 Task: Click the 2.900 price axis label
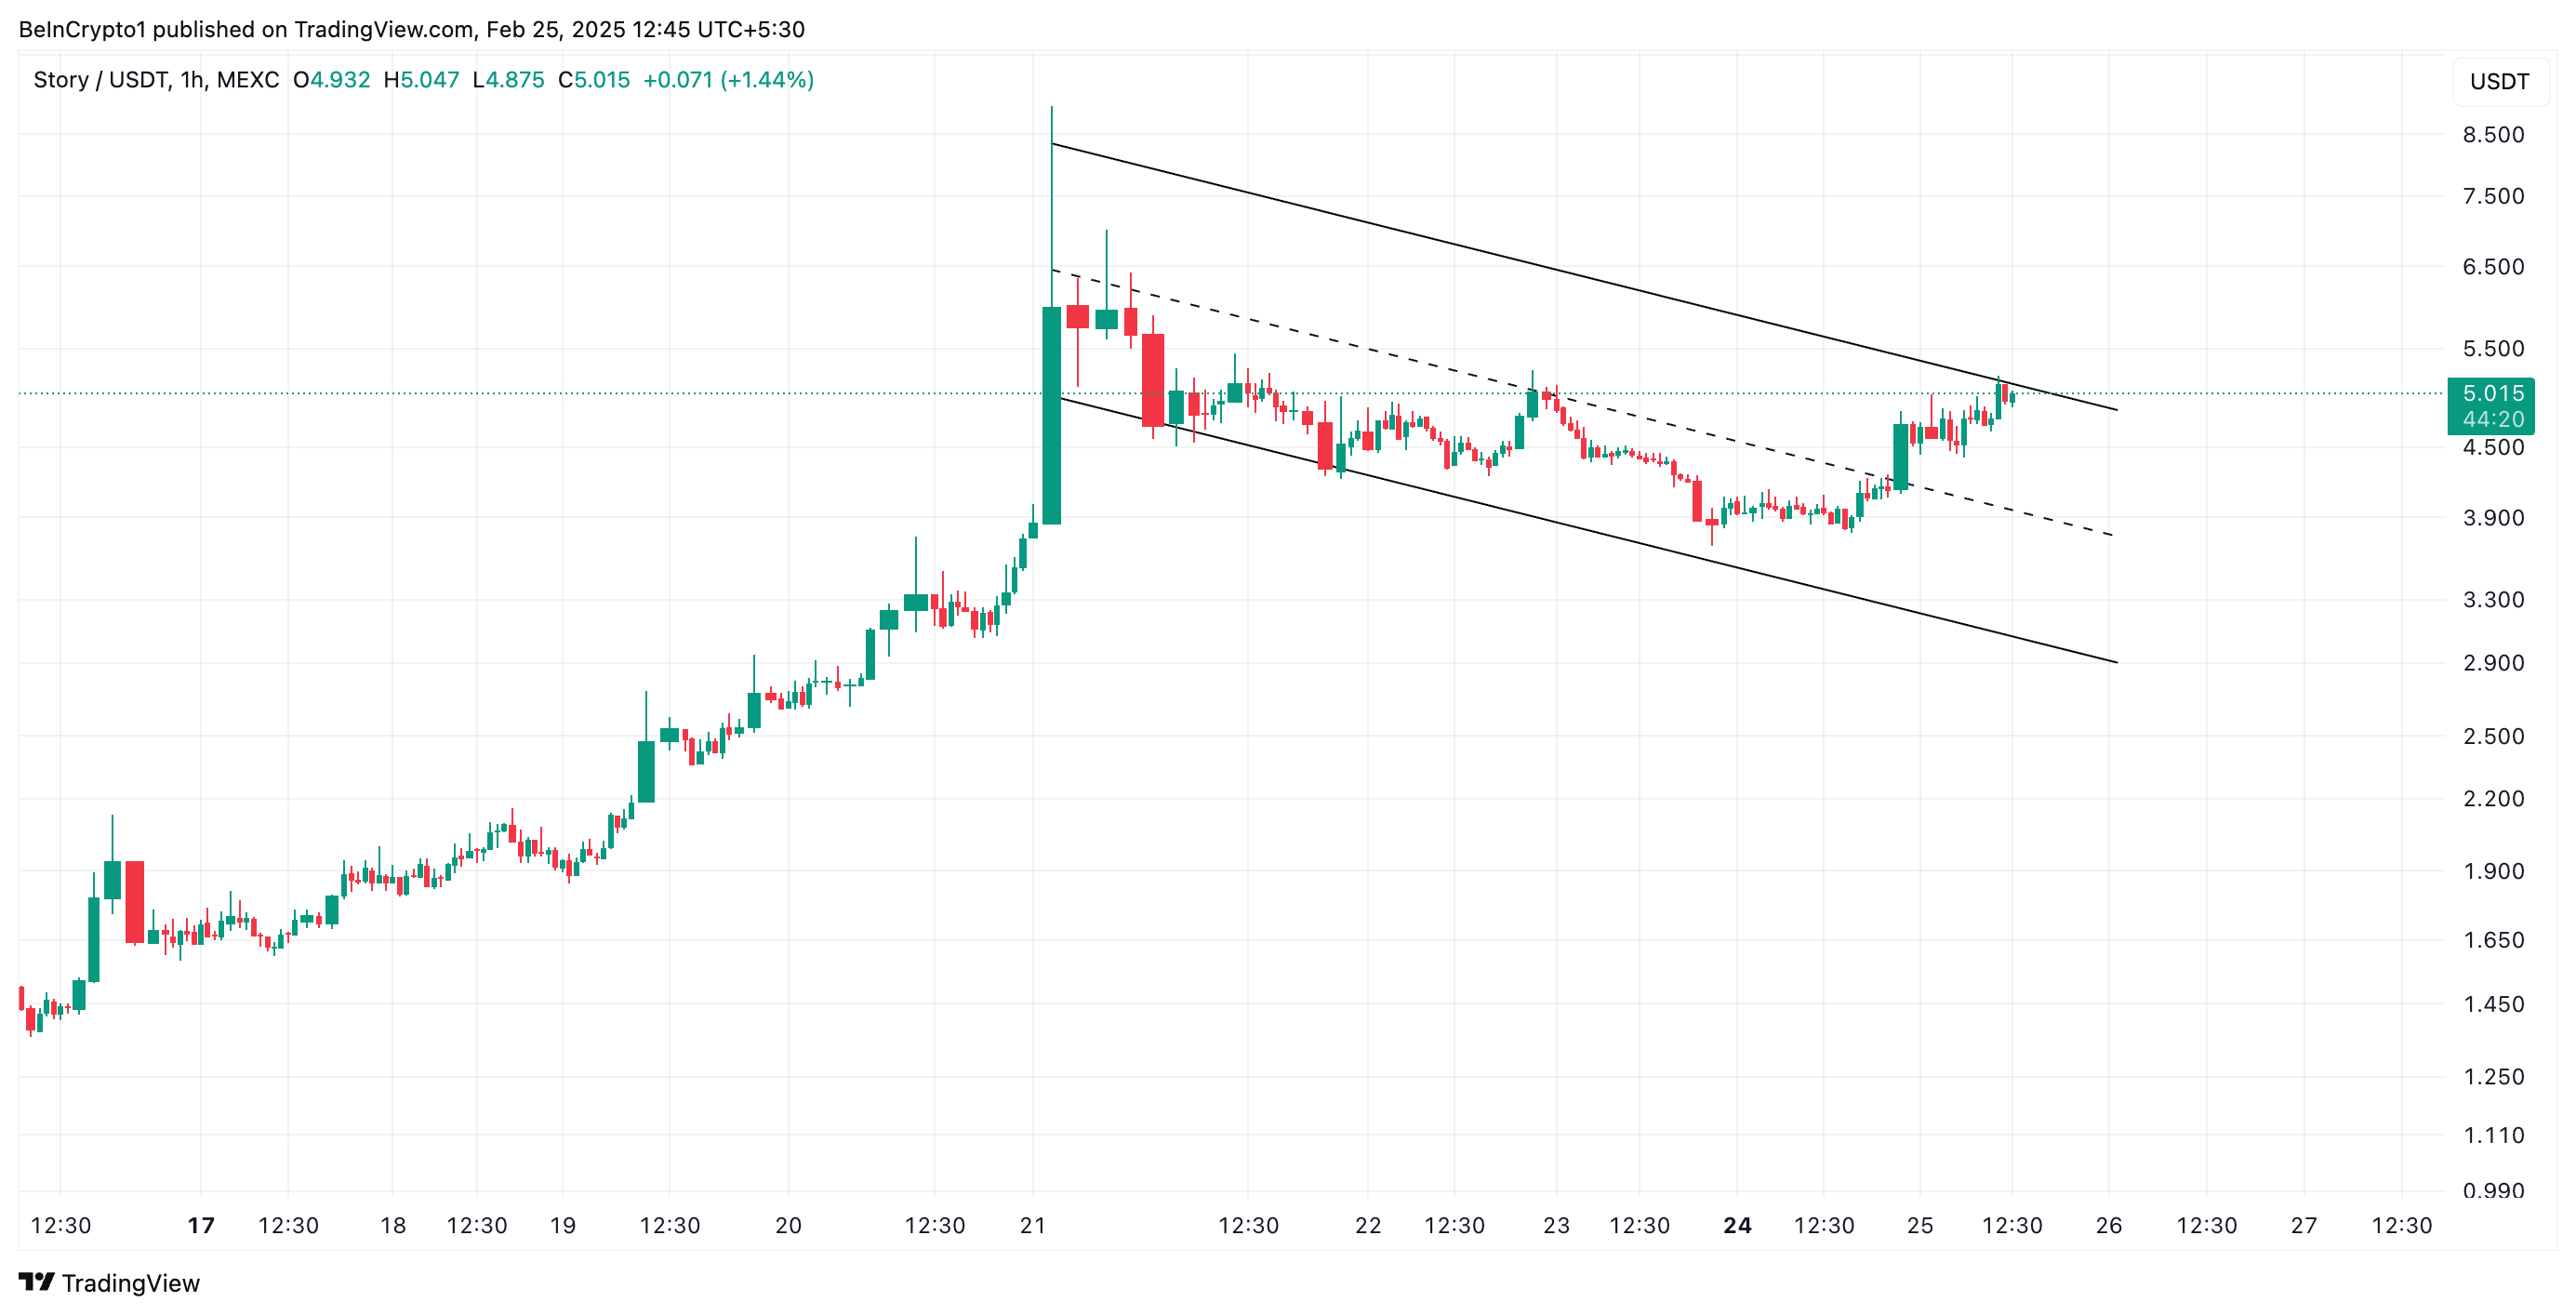(2493, 663)
